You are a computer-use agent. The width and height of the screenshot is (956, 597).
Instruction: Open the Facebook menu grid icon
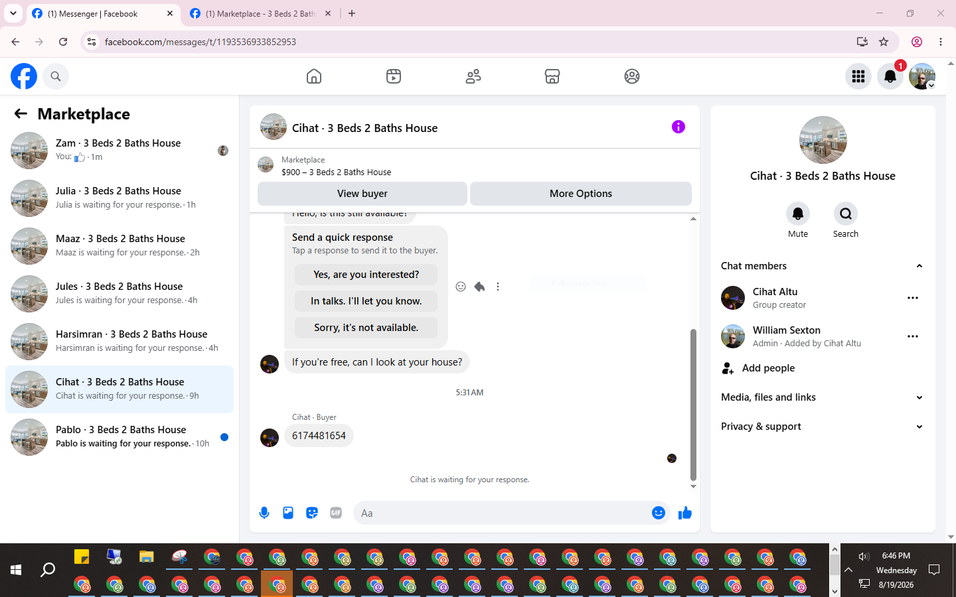tap(858, 76)
